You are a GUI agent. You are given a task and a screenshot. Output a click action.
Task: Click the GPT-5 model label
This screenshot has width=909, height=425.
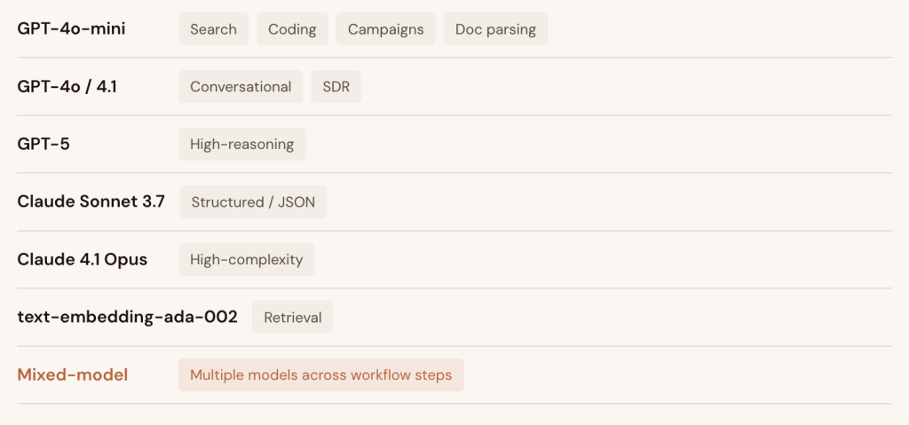tap(43, 144)
